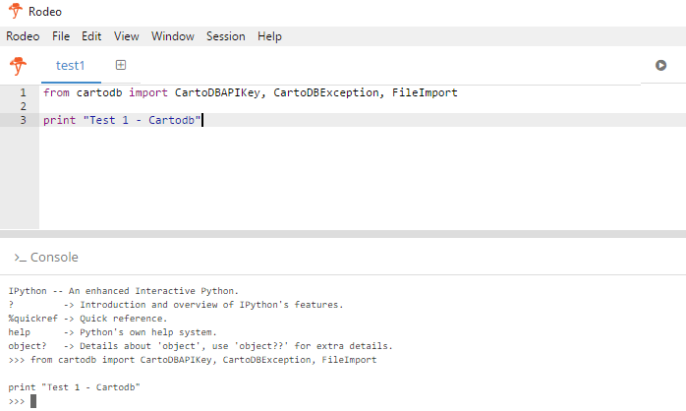
Task: Open the Rodeo menu
Action: 23,36
